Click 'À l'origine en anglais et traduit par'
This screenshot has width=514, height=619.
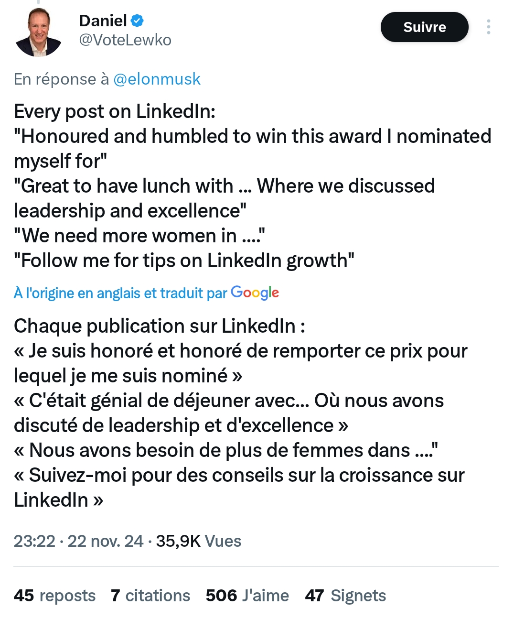tap(120, 293)
